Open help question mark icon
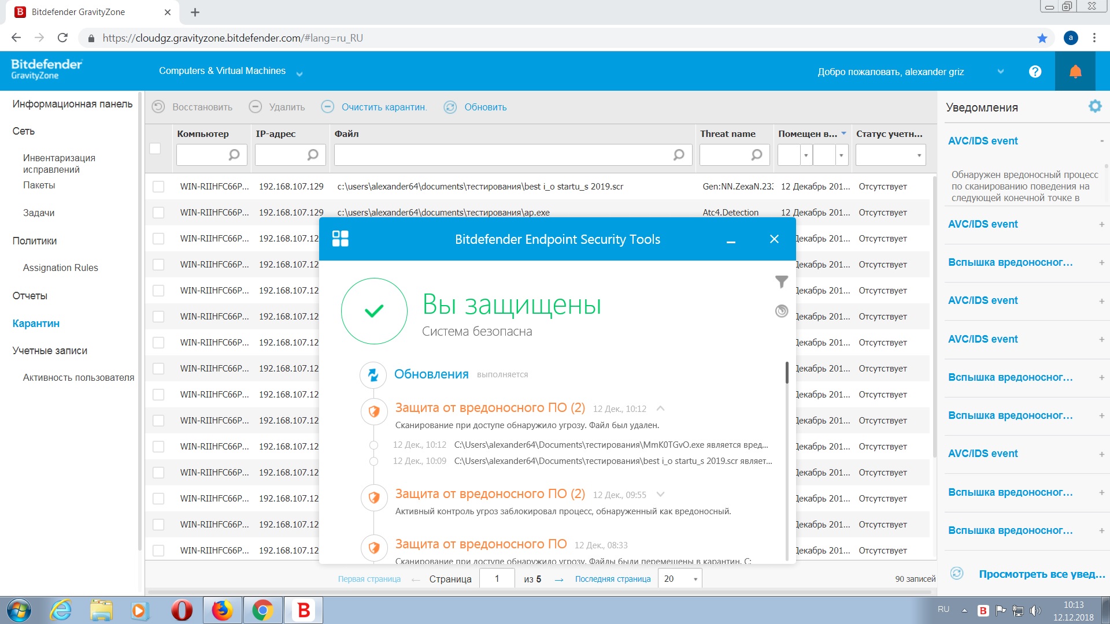 1035,72
